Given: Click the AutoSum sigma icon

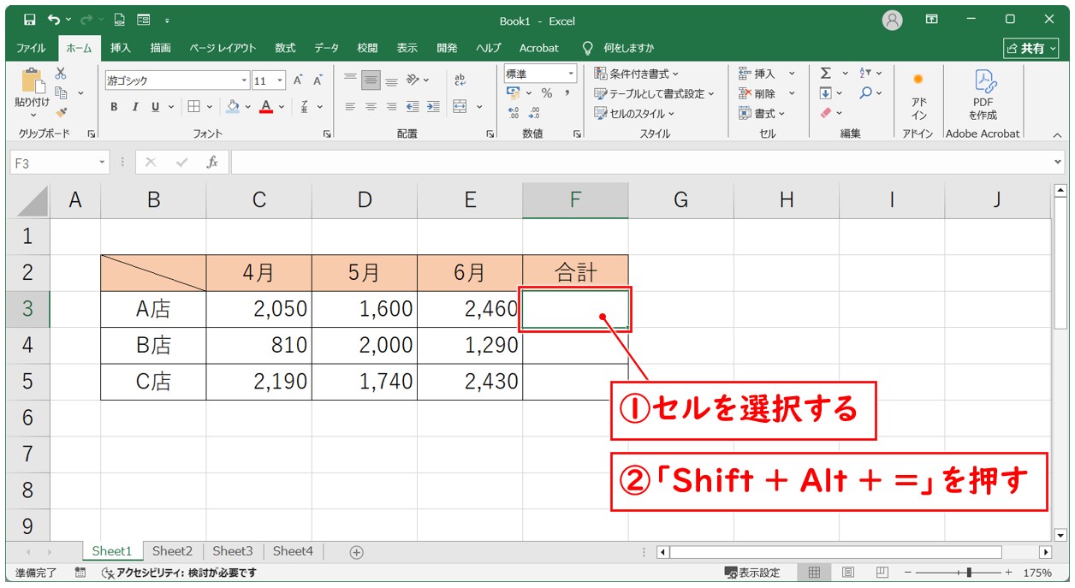Looking at the screenshot, I should click(x=826, y=74).
